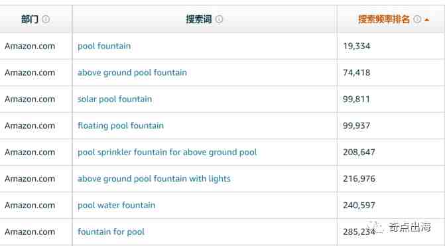Click info icon beside 搜索频率排名 header

pyautogui.click(x=417, y=19)
